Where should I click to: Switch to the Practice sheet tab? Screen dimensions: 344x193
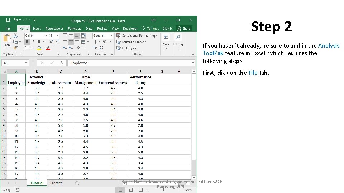tap(56, 183)
